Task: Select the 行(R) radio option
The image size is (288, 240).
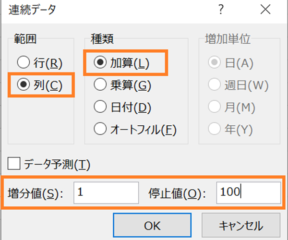Action: click(23, 62)
